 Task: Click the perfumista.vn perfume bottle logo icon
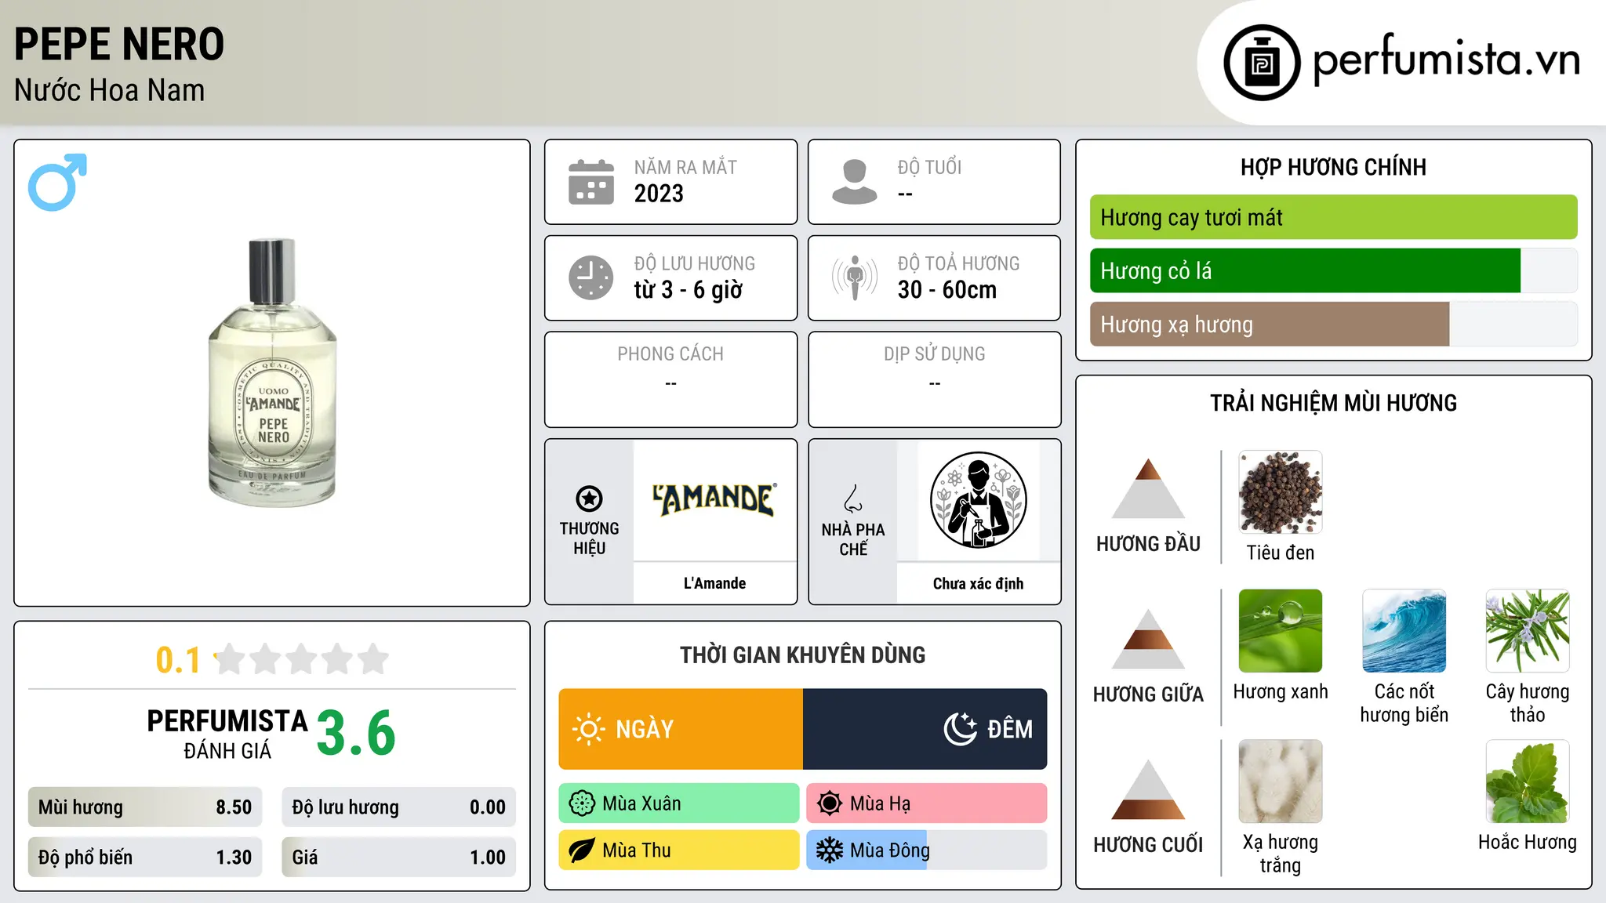click(1262, 63)
